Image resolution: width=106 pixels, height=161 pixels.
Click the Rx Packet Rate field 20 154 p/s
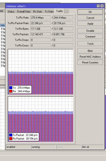[x=63, y=23]
